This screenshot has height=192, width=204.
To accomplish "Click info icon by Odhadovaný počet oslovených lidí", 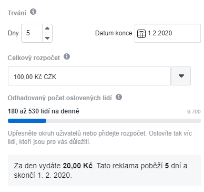I will 119,97.
